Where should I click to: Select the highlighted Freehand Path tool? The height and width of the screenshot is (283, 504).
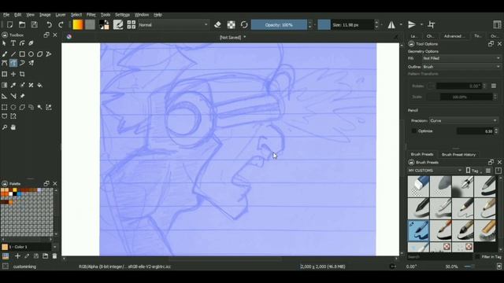point(13,63)
